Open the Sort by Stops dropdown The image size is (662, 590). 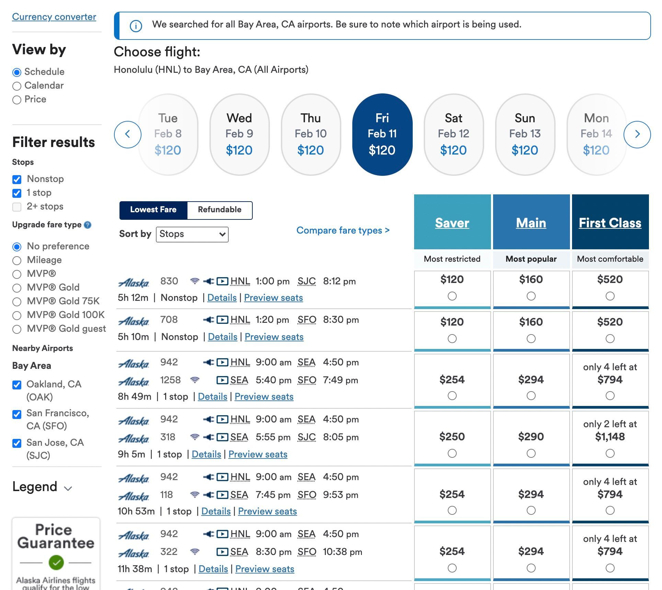pyautogui.click(x=192, y=234)
